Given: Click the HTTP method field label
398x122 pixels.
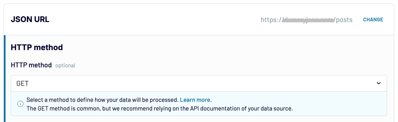Looking at the screenshot, I should click(x=31, y=65).
